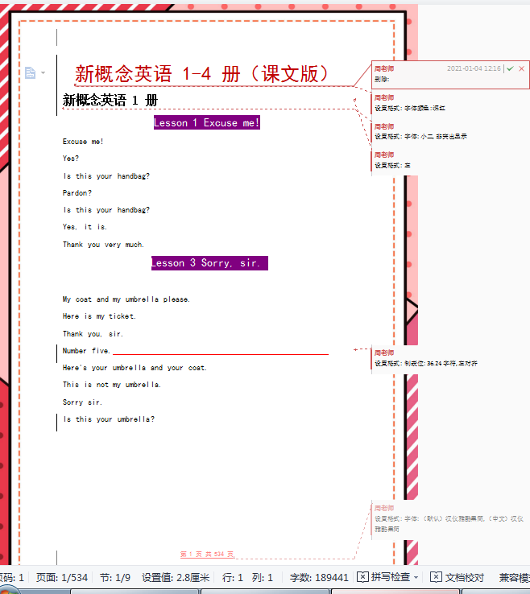Click the heading 新概念英语 1 册
The width and height of the screenshot is (530, 594).
coord(110,101)
